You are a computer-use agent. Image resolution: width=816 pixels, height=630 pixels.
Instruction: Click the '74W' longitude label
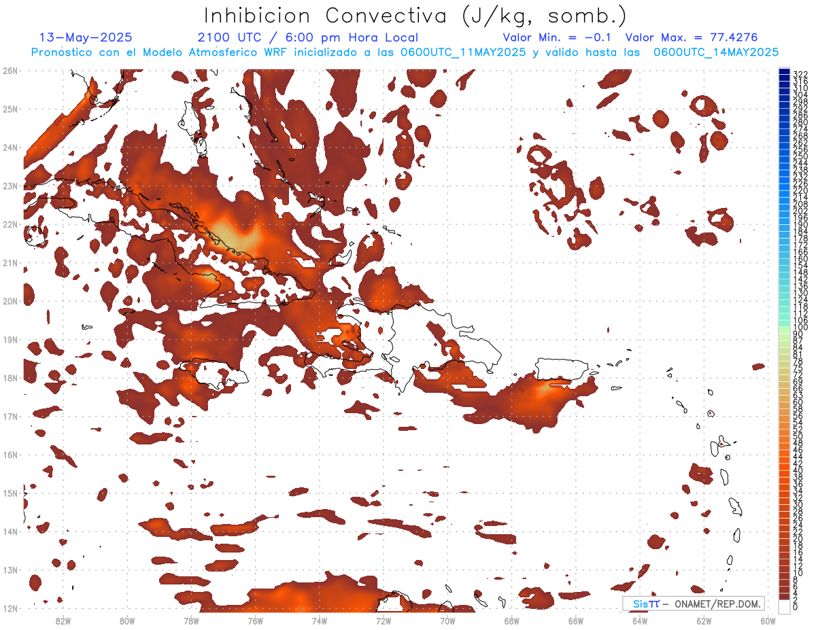[320, 620]
